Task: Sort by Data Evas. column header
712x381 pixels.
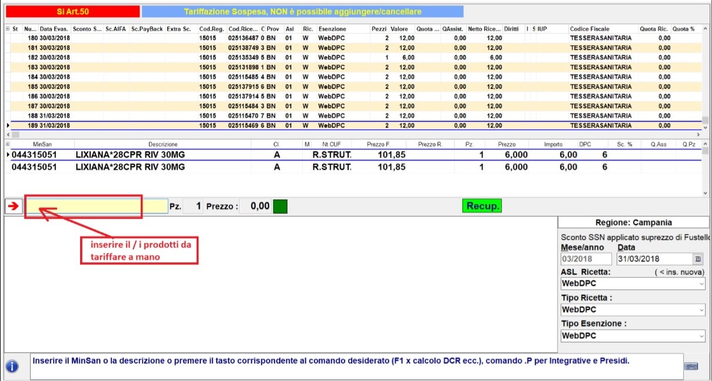Action: [x=54, y=29]
